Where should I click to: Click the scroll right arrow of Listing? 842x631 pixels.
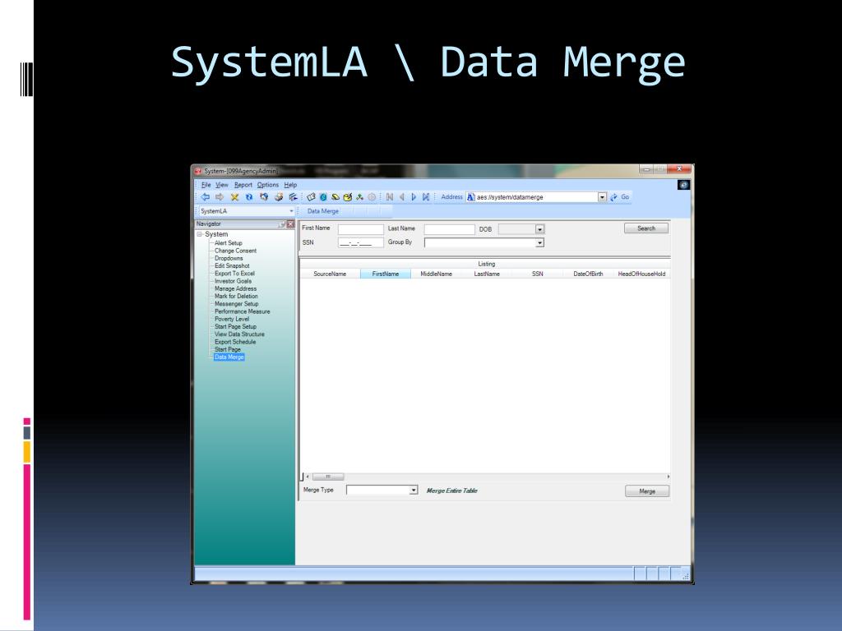click(x=668, y=477)
